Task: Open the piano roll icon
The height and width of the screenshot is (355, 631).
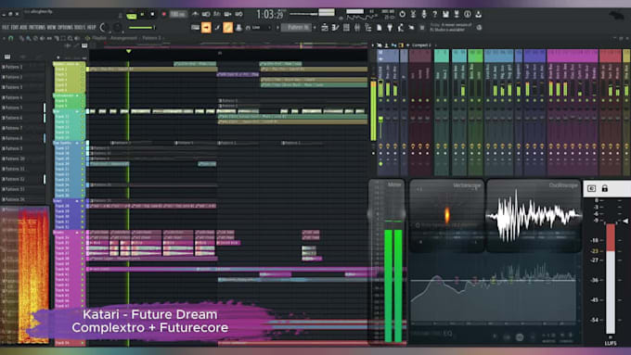Action: coord(336,27)
